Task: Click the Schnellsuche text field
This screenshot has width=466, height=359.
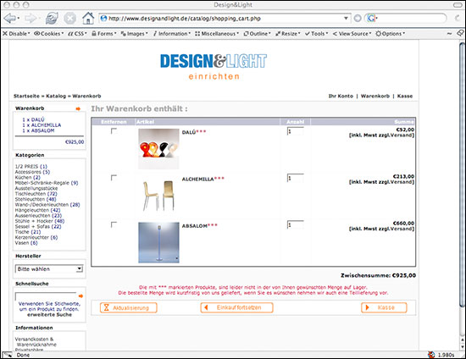Action: point(46,296)
